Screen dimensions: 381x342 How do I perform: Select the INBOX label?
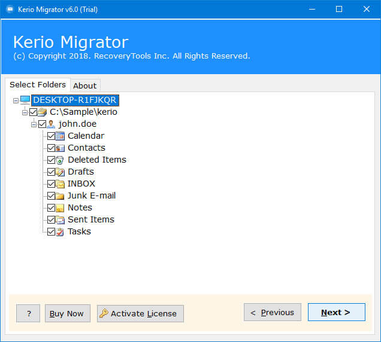coord(81,184)
